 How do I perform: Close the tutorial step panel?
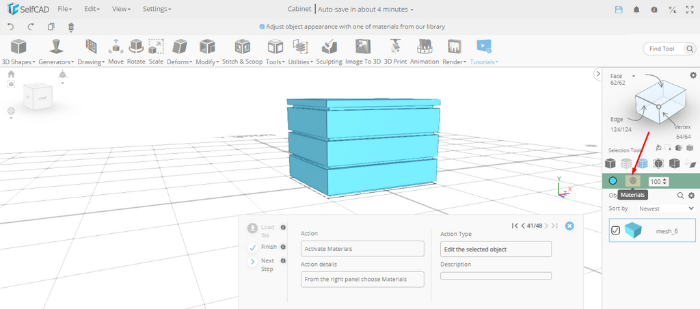pyautogui.click(x=569, y=226)
